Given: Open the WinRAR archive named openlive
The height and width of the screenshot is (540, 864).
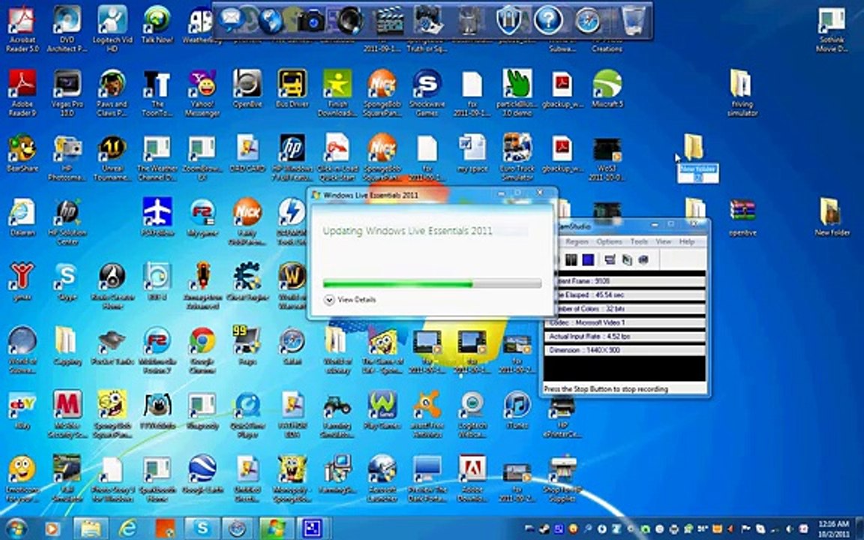Looking at the screenshot, I should click(x=742, y=217).
